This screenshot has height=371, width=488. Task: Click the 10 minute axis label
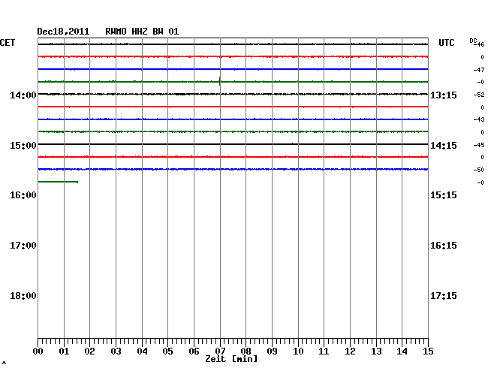(x=298, y=351)
